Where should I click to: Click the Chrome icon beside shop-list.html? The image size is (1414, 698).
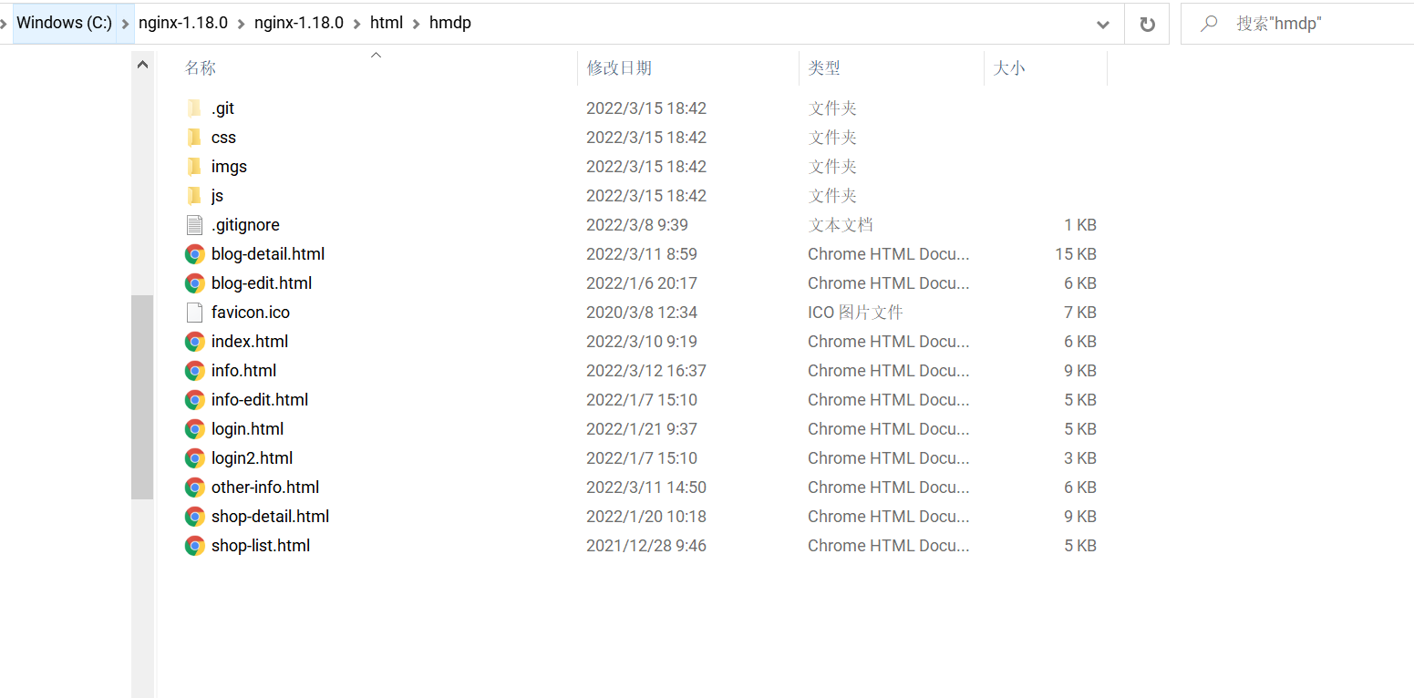click(x=194, y=546)
